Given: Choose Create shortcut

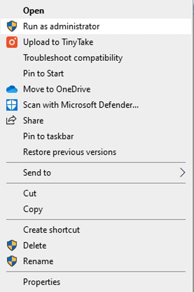Looking at the screenshot, I should [x=96, y=230].
